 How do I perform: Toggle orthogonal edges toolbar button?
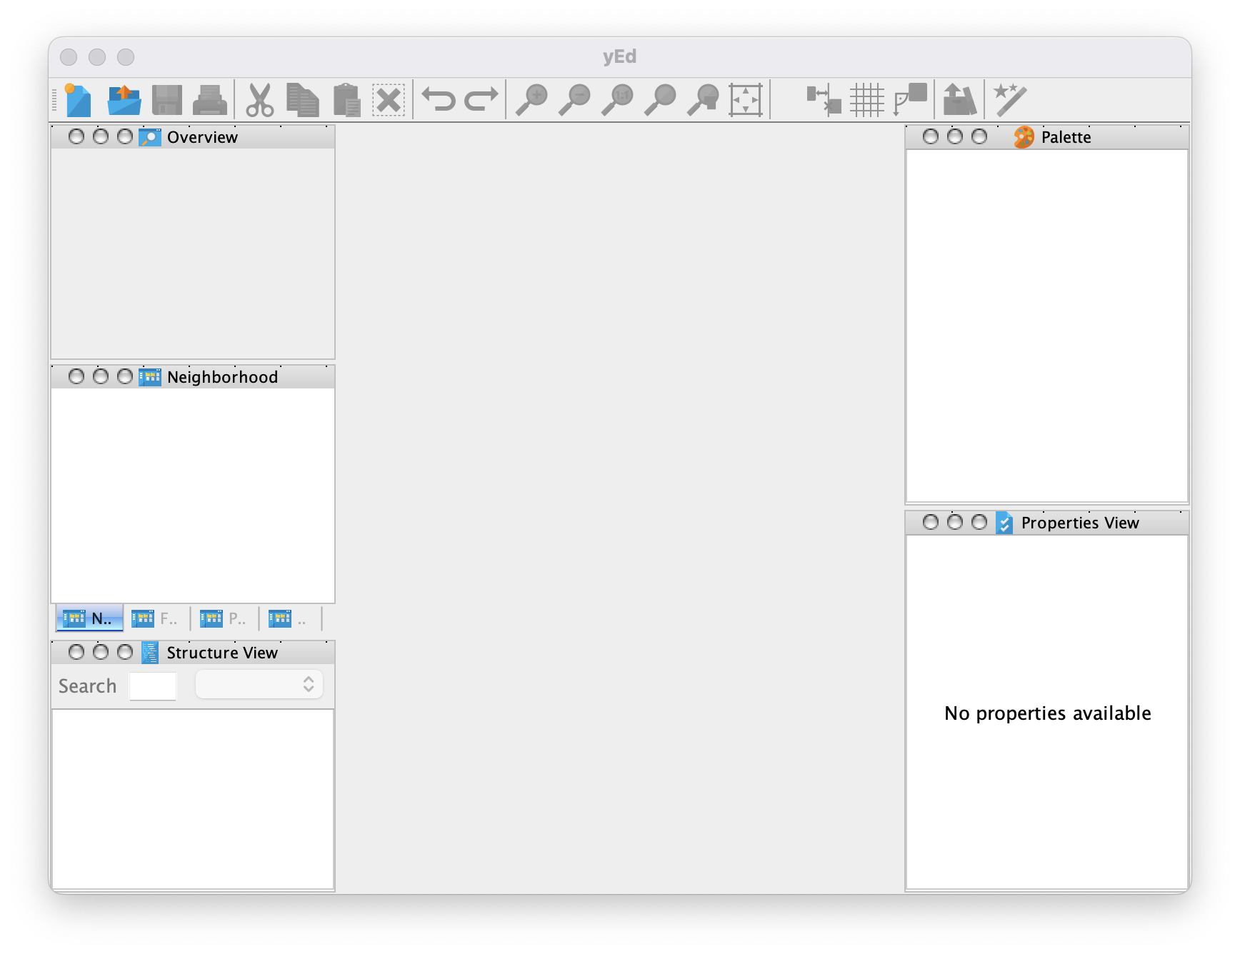pos(910,100)
